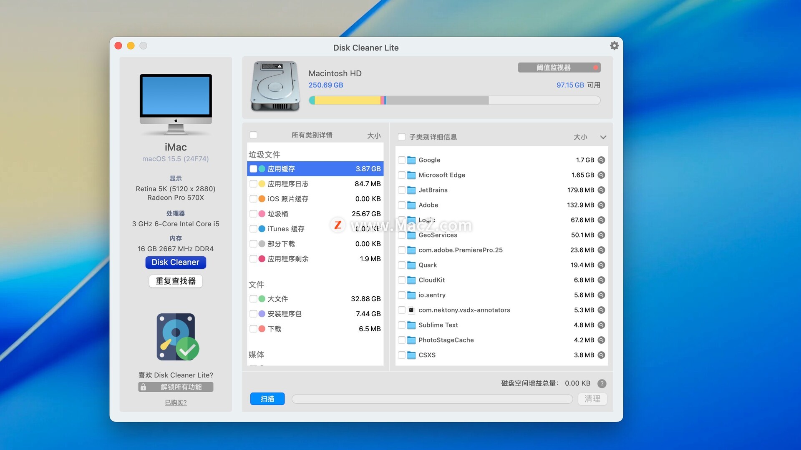
Task: Switch to Disk Cleaner mode
Action: click(176, 262)
